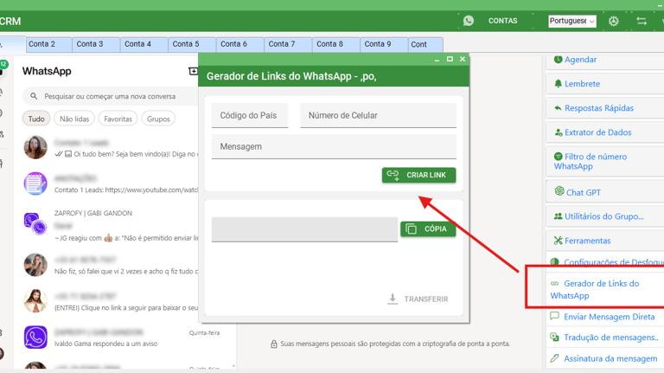Close the Gerador de Links dialog
Viewport: 664px width, 373px height.
tap(463, 60)
